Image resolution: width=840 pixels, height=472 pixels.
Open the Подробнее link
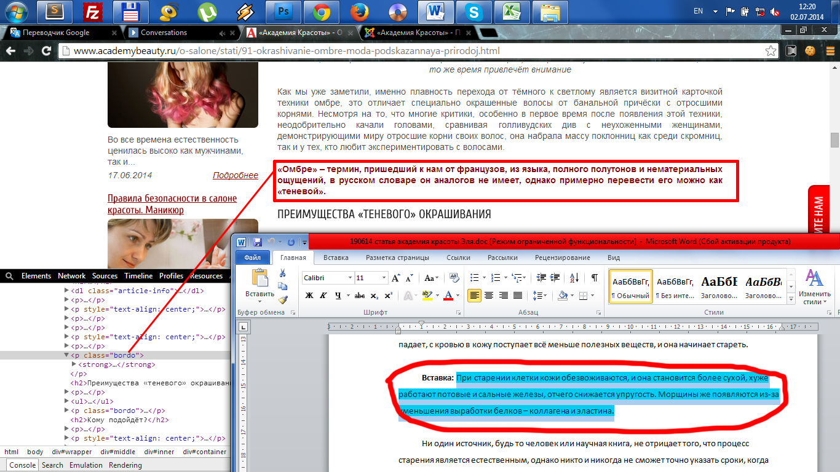pos(236,175)
